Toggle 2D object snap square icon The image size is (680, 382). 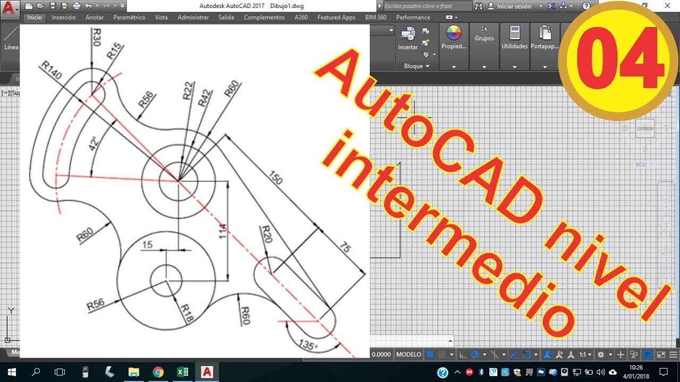526,354
